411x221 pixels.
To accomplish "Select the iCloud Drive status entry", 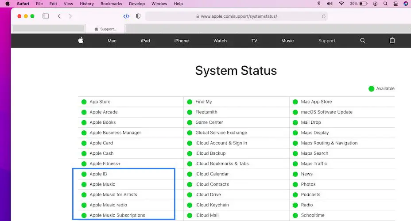I will [208, 194].
